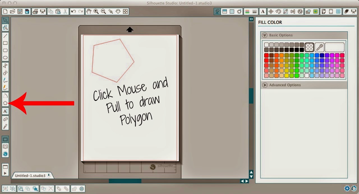Click the horizontal scrollbar below the canvas
The width and height of the screenshot is (359, 194).
[x=125, y=181]
